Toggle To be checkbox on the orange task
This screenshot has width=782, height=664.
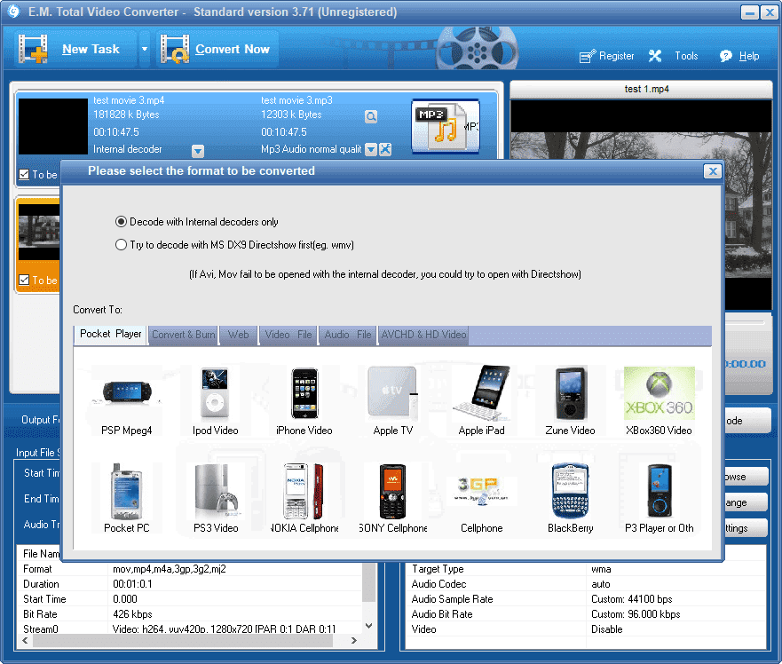click(x=24, y=280)
